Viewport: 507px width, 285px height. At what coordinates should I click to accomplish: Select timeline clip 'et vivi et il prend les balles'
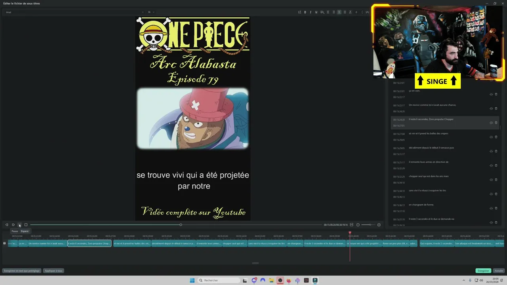point(132,243)
